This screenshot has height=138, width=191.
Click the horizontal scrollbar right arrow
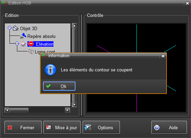pos(67,110)
